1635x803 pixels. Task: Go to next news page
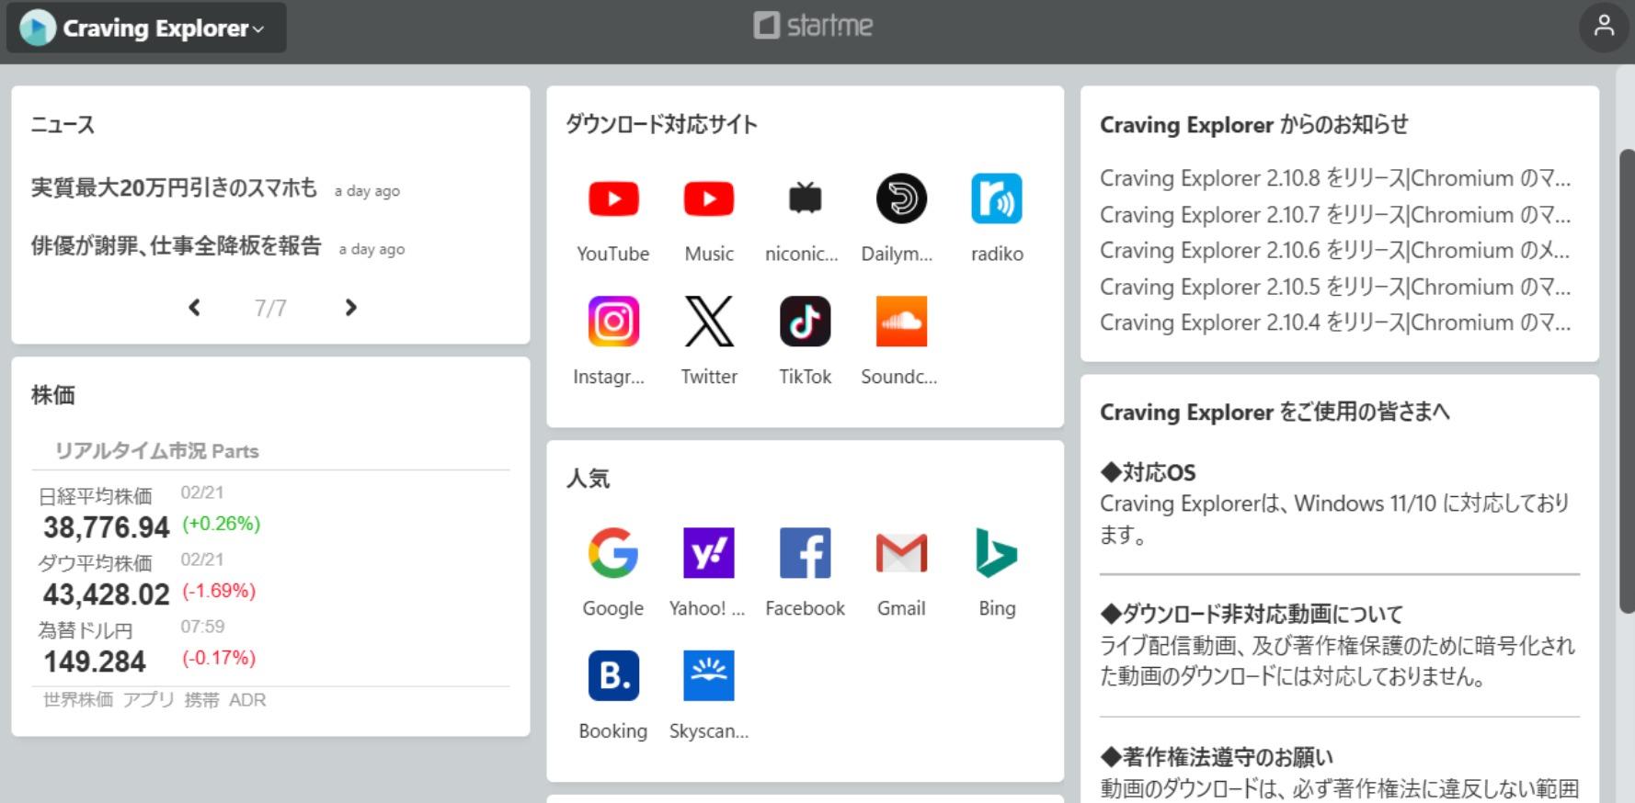pyautogui.click(x=350, y=308)
